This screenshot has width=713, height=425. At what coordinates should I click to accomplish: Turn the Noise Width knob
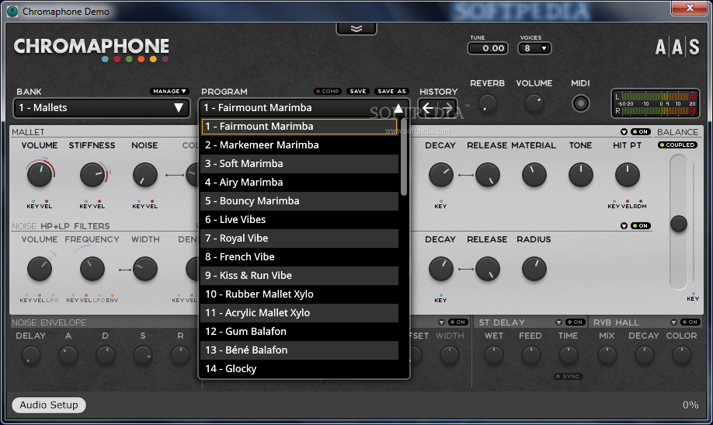[145, 269]
